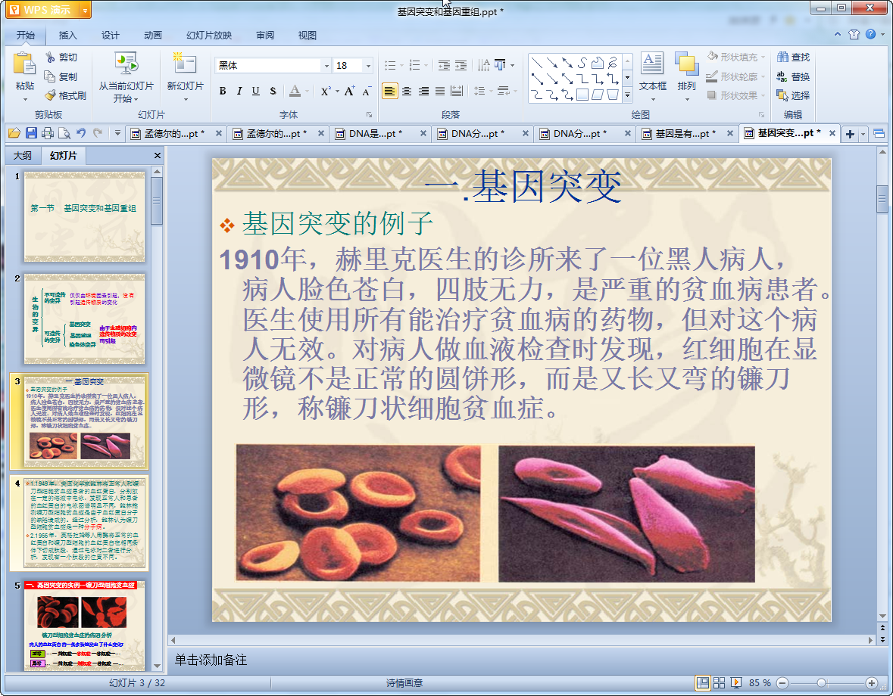Toggle Bold formatting
The width and height of the screenshot is (893, 696).
223,91
